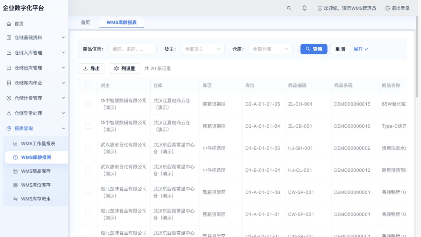The width and height of the screenshot is (421, 237).
Task: Switch to the 首页 tab
Action: 85,23
